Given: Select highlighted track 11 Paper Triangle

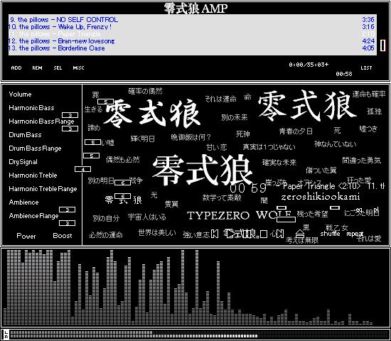Looking at the screenshot, I should click(x=193, y=33).
